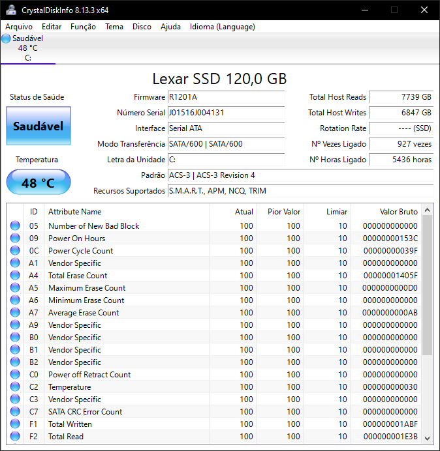Viewport: 440px width, 451px height.
Task: Click the attribute list scrollbar thumb
Action: 428,285
